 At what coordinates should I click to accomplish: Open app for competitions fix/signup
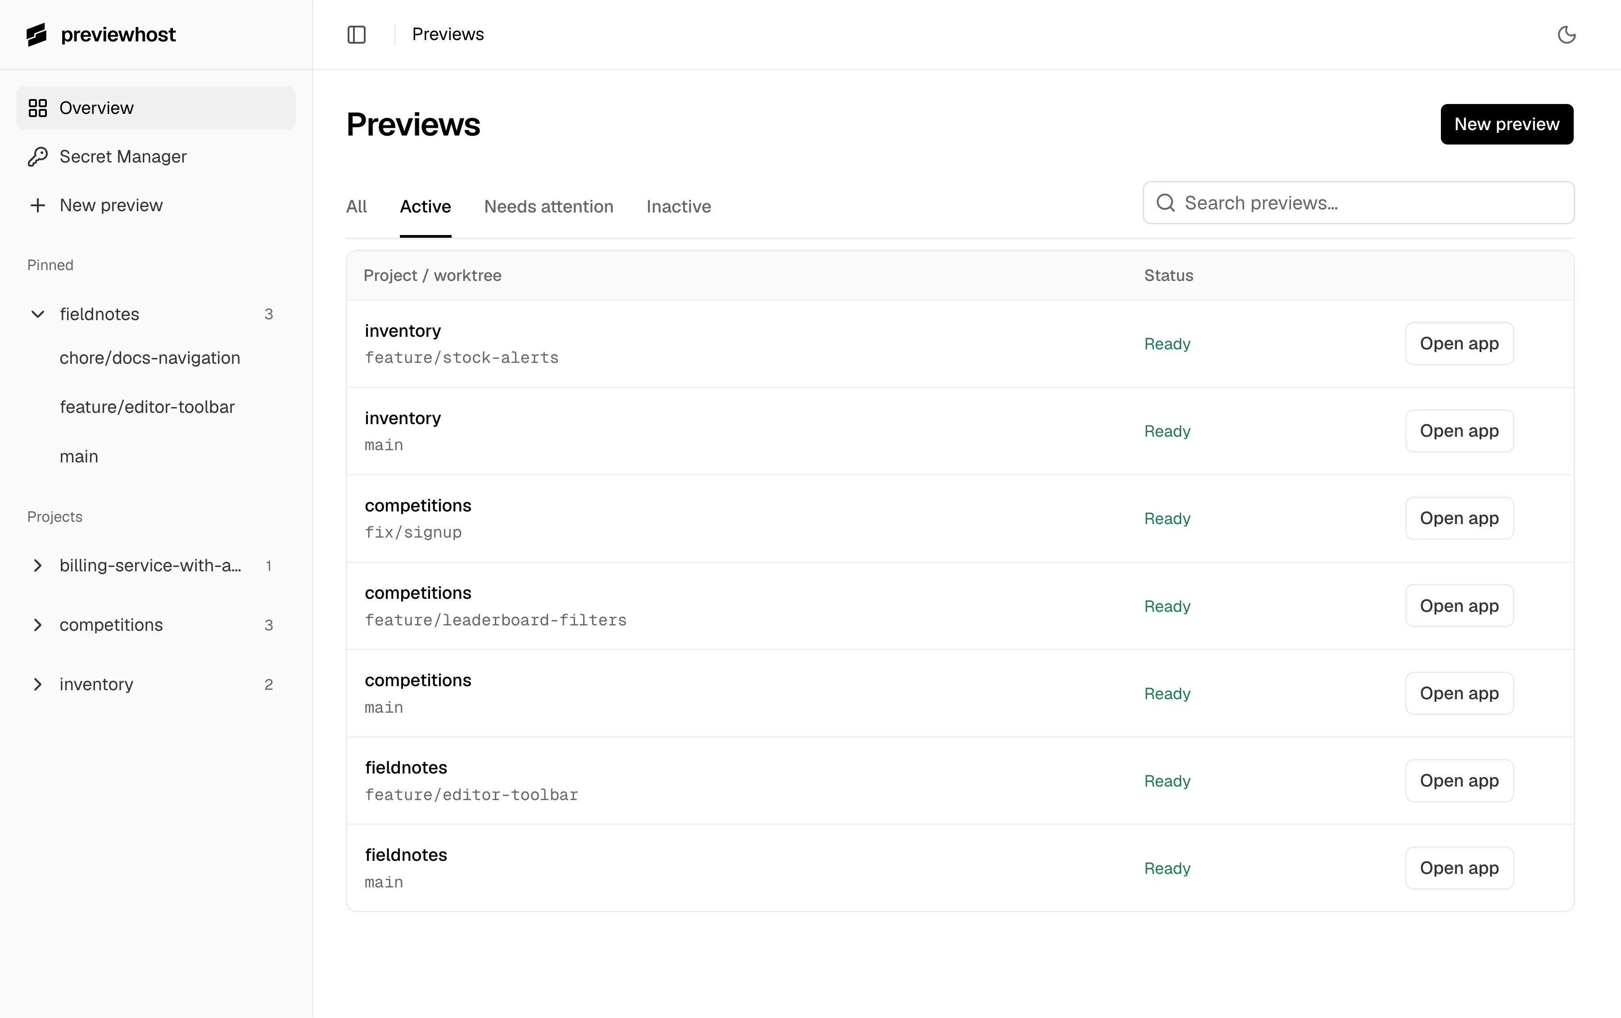click(1459, 518)
